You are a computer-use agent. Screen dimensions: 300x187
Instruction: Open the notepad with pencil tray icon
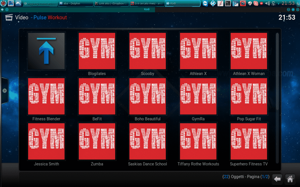pos(220,3)
